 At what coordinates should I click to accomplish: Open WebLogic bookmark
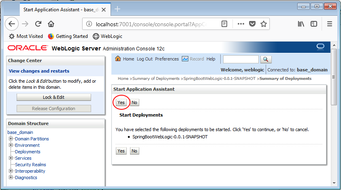click(108, 36)
